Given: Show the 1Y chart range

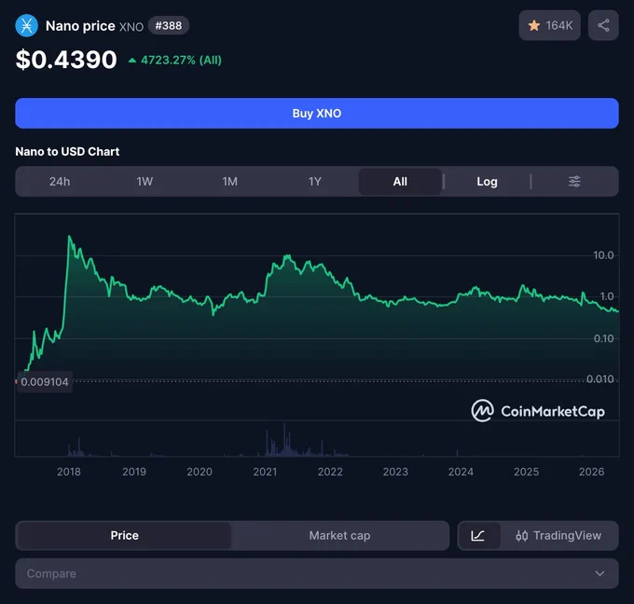Looking at the screenshot, I should (x=314, y=182).
